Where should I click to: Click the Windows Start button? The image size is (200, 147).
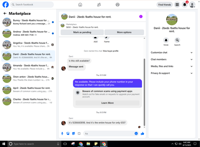pos(4,144)
